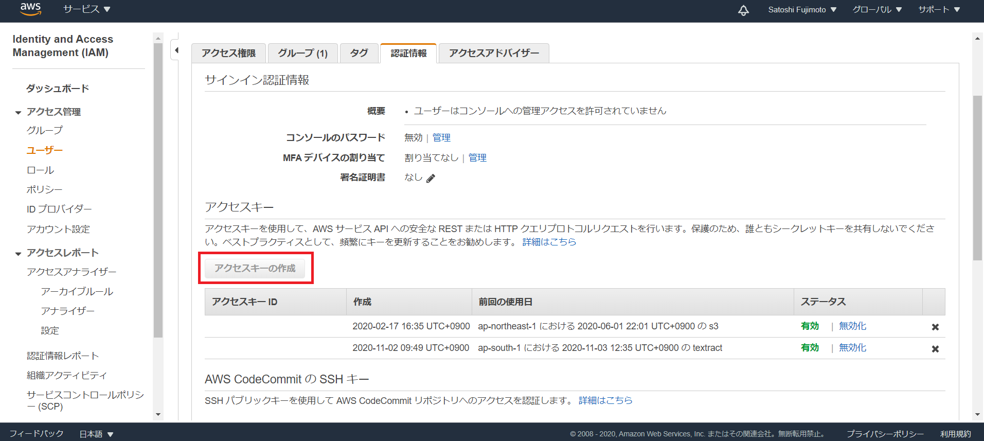Click 管理 link for console password
984x441 pixels.
[x=441, y=137]
